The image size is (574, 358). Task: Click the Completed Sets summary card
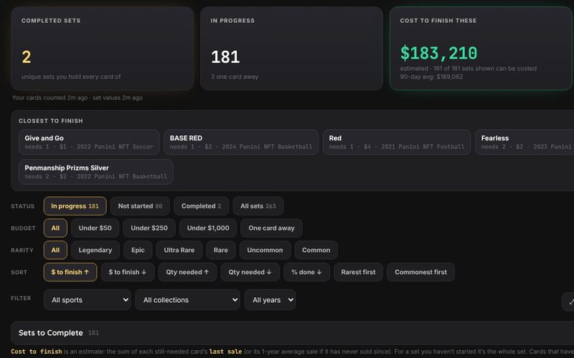(x=102, y=48)
